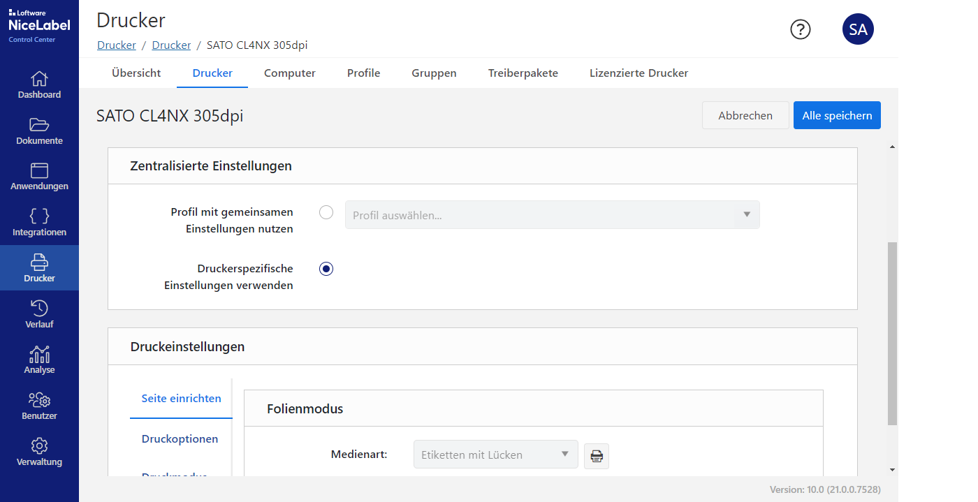Open the 'Profil auswählen...' dropdown

pyautogui.click(x=552, y=215)
